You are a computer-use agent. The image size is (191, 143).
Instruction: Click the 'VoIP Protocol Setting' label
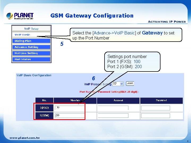98,84
